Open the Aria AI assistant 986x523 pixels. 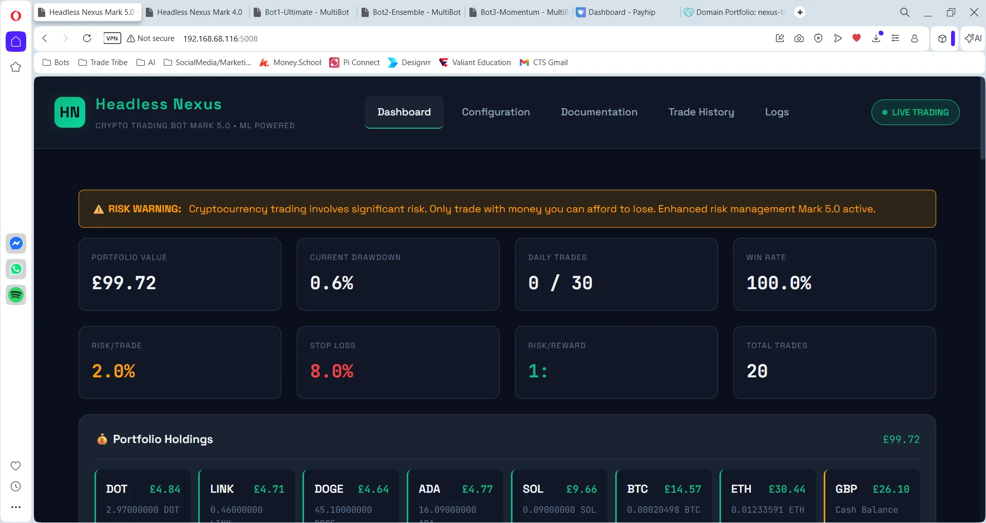[x=972, y=38]
